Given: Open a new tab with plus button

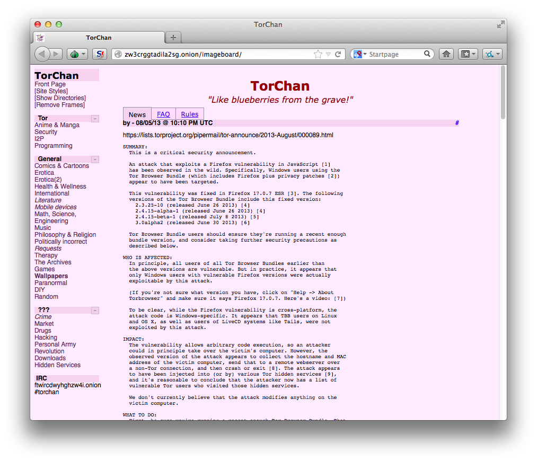Looking at the screenshot, I should coord(173,37).
